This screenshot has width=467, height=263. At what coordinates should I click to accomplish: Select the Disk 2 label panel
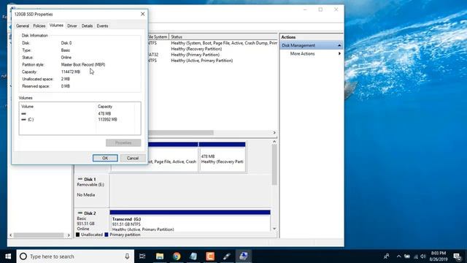click(x=91, y=221)
